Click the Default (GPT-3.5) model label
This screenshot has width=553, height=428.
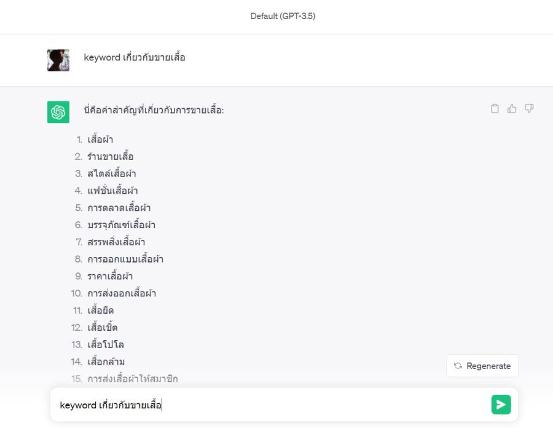point(283,16)
